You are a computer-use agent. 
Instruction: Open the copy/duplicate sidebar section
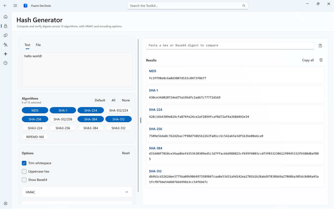[x=6, y=35]
